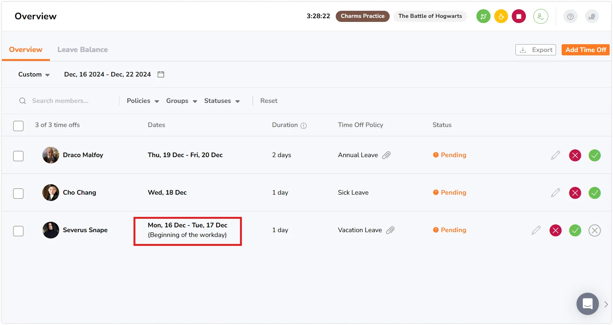Click the Dec 16 - Dec 22 date range
The width and height of the screenshot is (613, 325).
108,74
